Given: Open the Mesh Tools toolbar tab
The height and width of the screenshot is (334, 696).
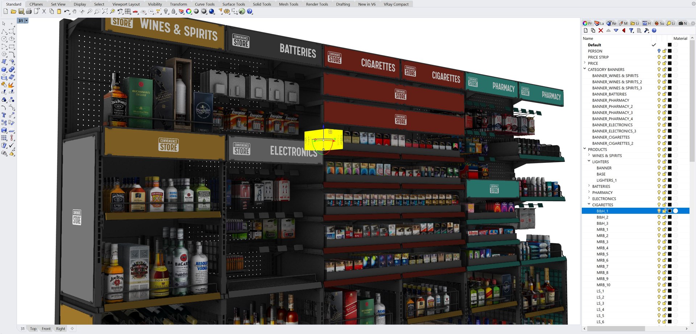Looking at the screenshot, I should [x=289, y=4].
